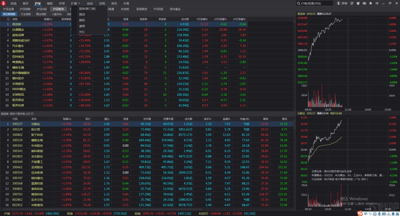Viewport: 400px width, 216px height.
Task: Click the 行情/股票/问句 search input field
Action: coord(316,3)
